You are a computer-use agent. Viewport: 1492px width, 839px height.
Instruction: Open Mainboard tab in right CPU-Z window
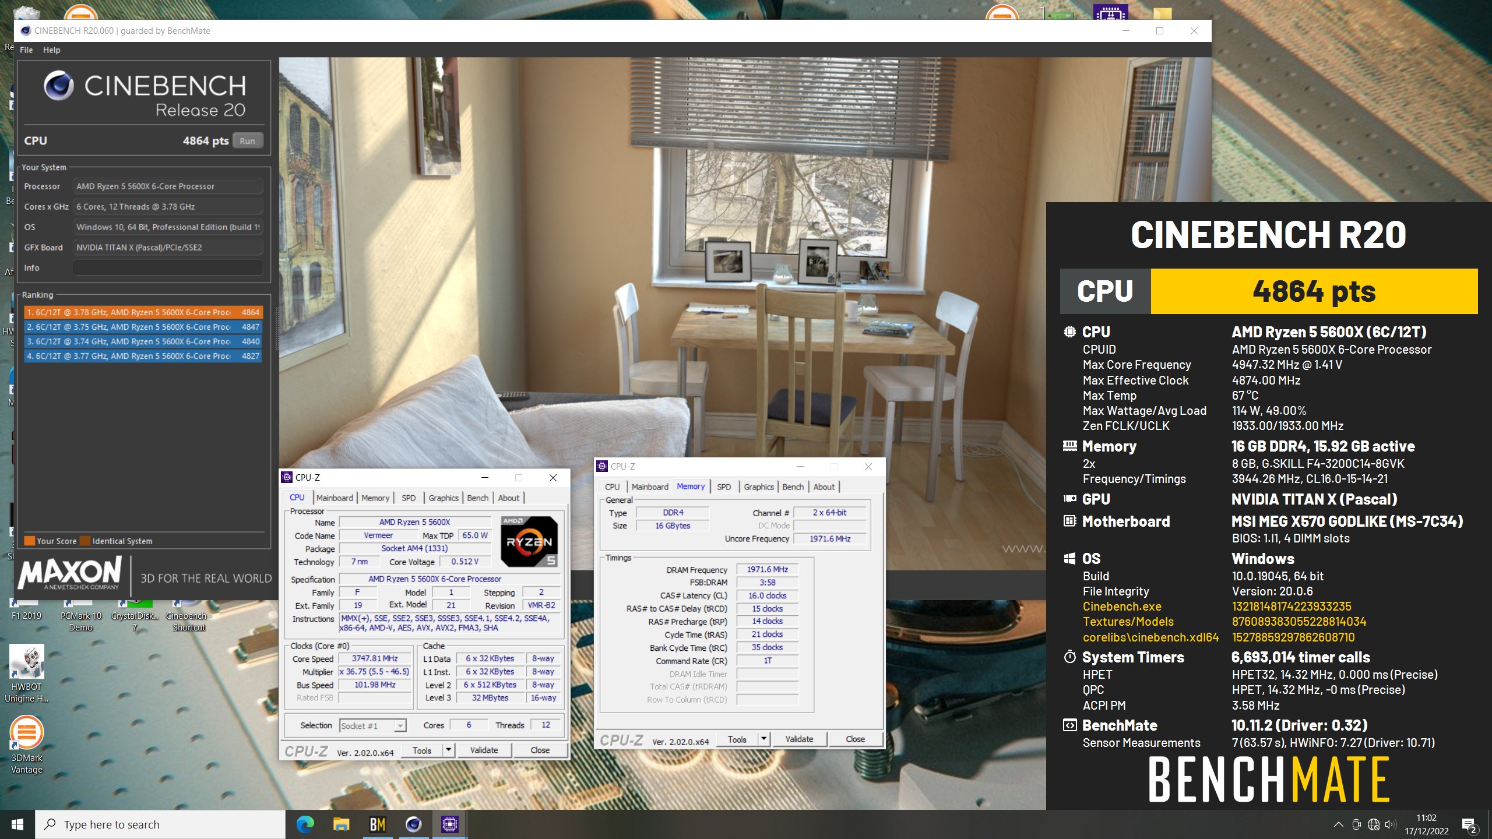pyautogui.click(x=650, y=487)
